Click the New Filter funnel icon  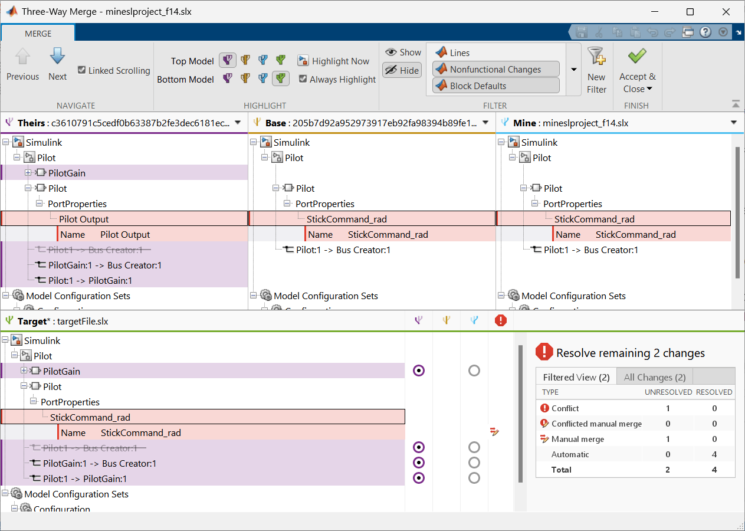point(596,57)
